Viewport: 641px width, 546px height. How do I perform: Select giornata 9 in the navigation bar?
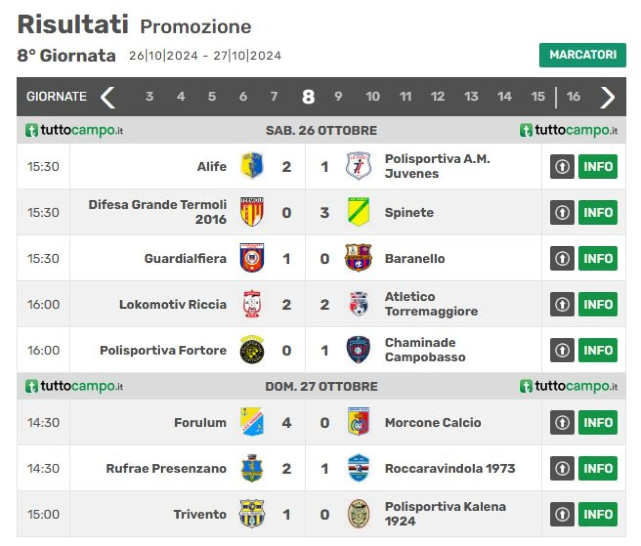click(x=339, y=96)
